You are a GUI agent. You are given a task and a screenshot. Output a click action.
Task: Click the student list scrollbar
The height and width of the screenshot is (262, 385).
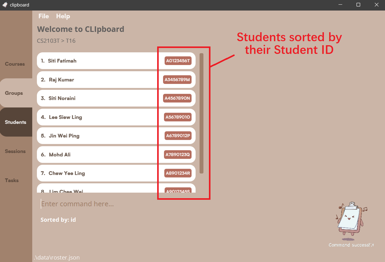pyautogui.click(x=201, y=113)
